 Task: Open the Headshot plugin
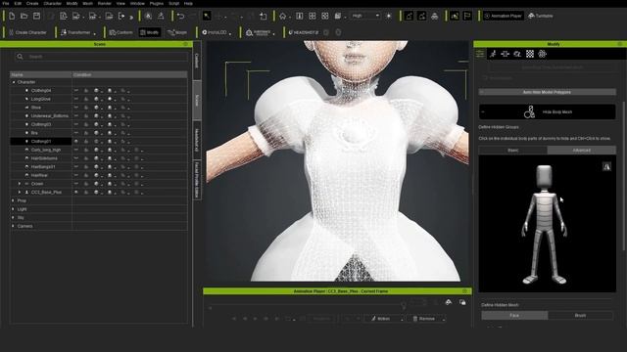(304, 32)
